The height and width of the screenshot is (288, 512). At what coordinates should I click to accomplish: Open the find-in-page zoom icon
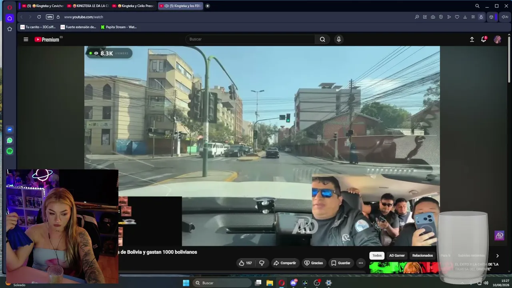[x=417, y=17]
